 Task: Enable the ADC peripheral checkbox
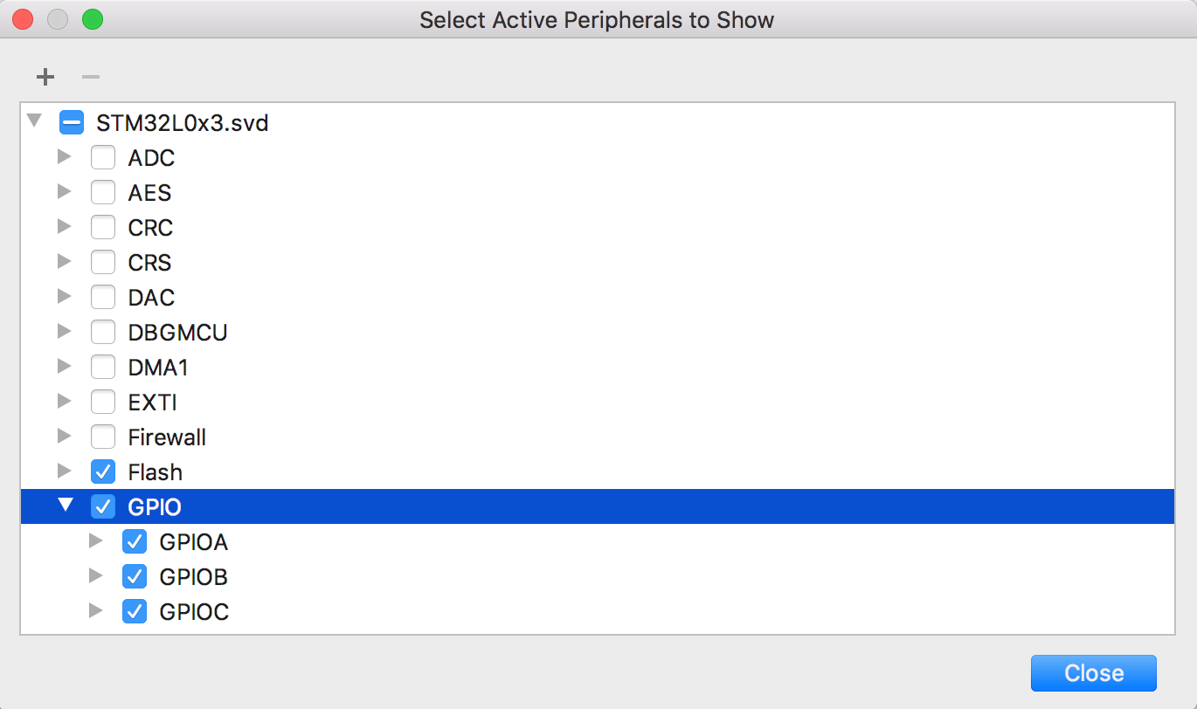(x=103, y=158)
